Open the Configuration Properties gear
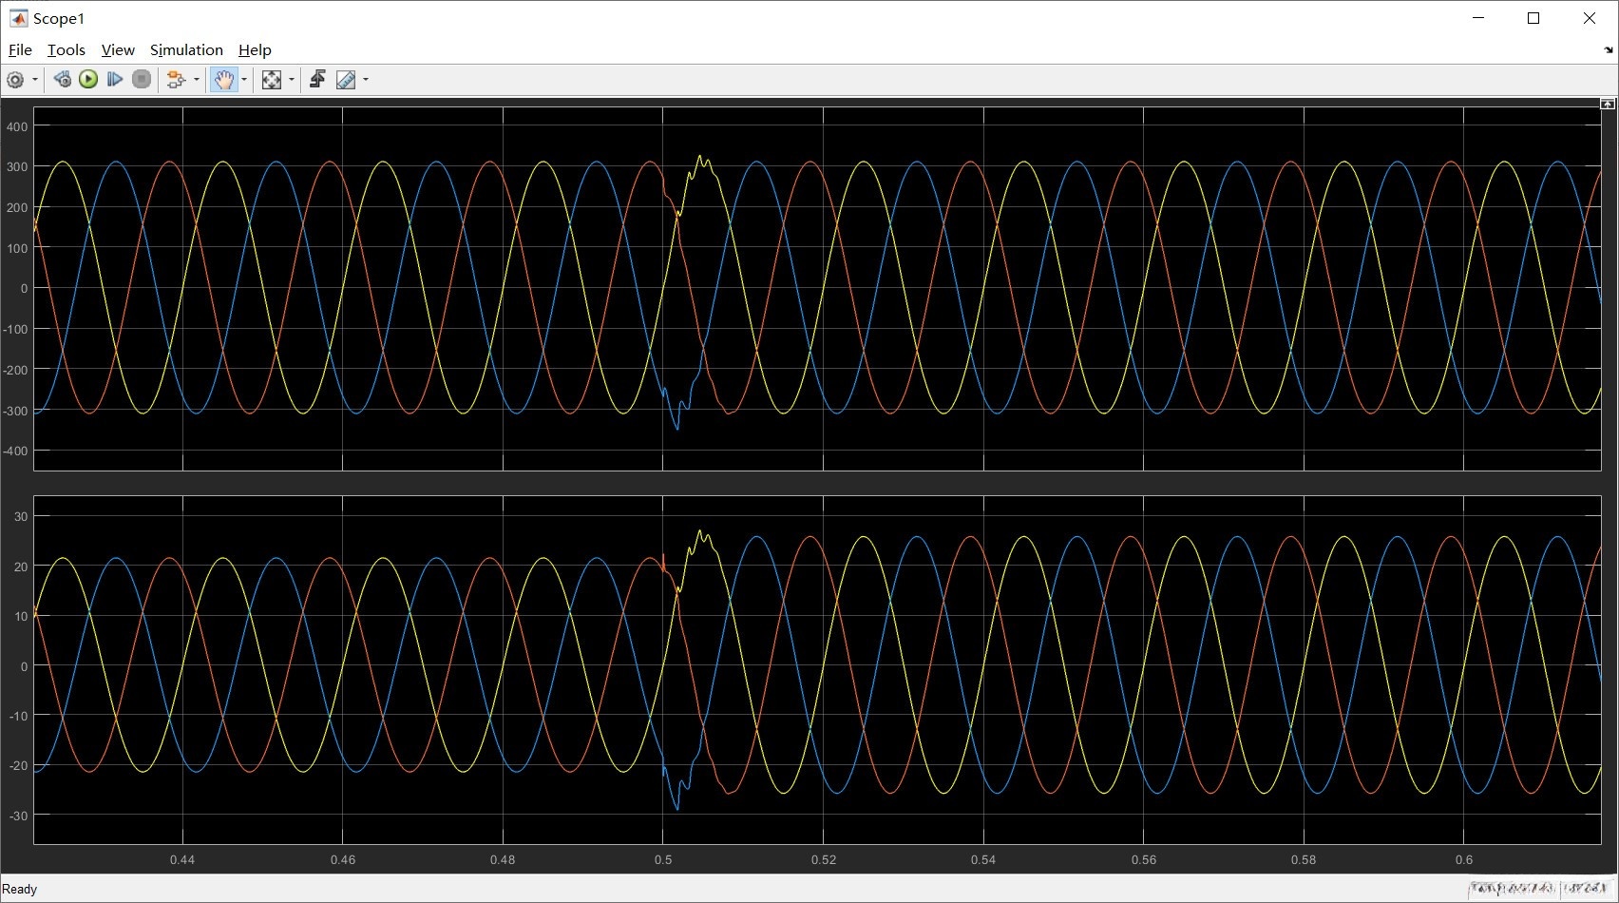Image resolution: width=1619 pixels, height=903 pixels. (x=15, y=80)
